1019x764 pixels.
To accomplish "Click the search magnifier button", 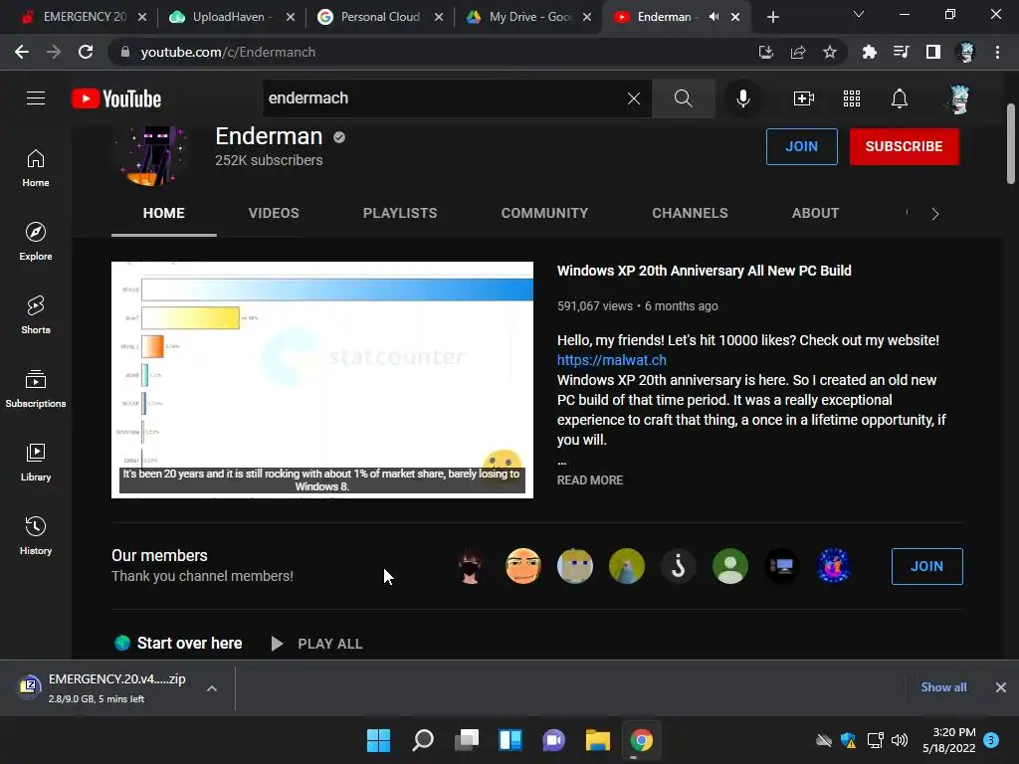I will coord(683,98).
